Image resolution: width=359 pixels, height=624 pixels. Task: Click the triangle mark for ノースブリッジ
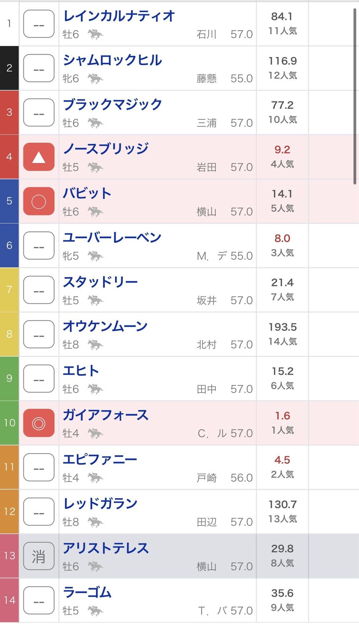[39, 157]
